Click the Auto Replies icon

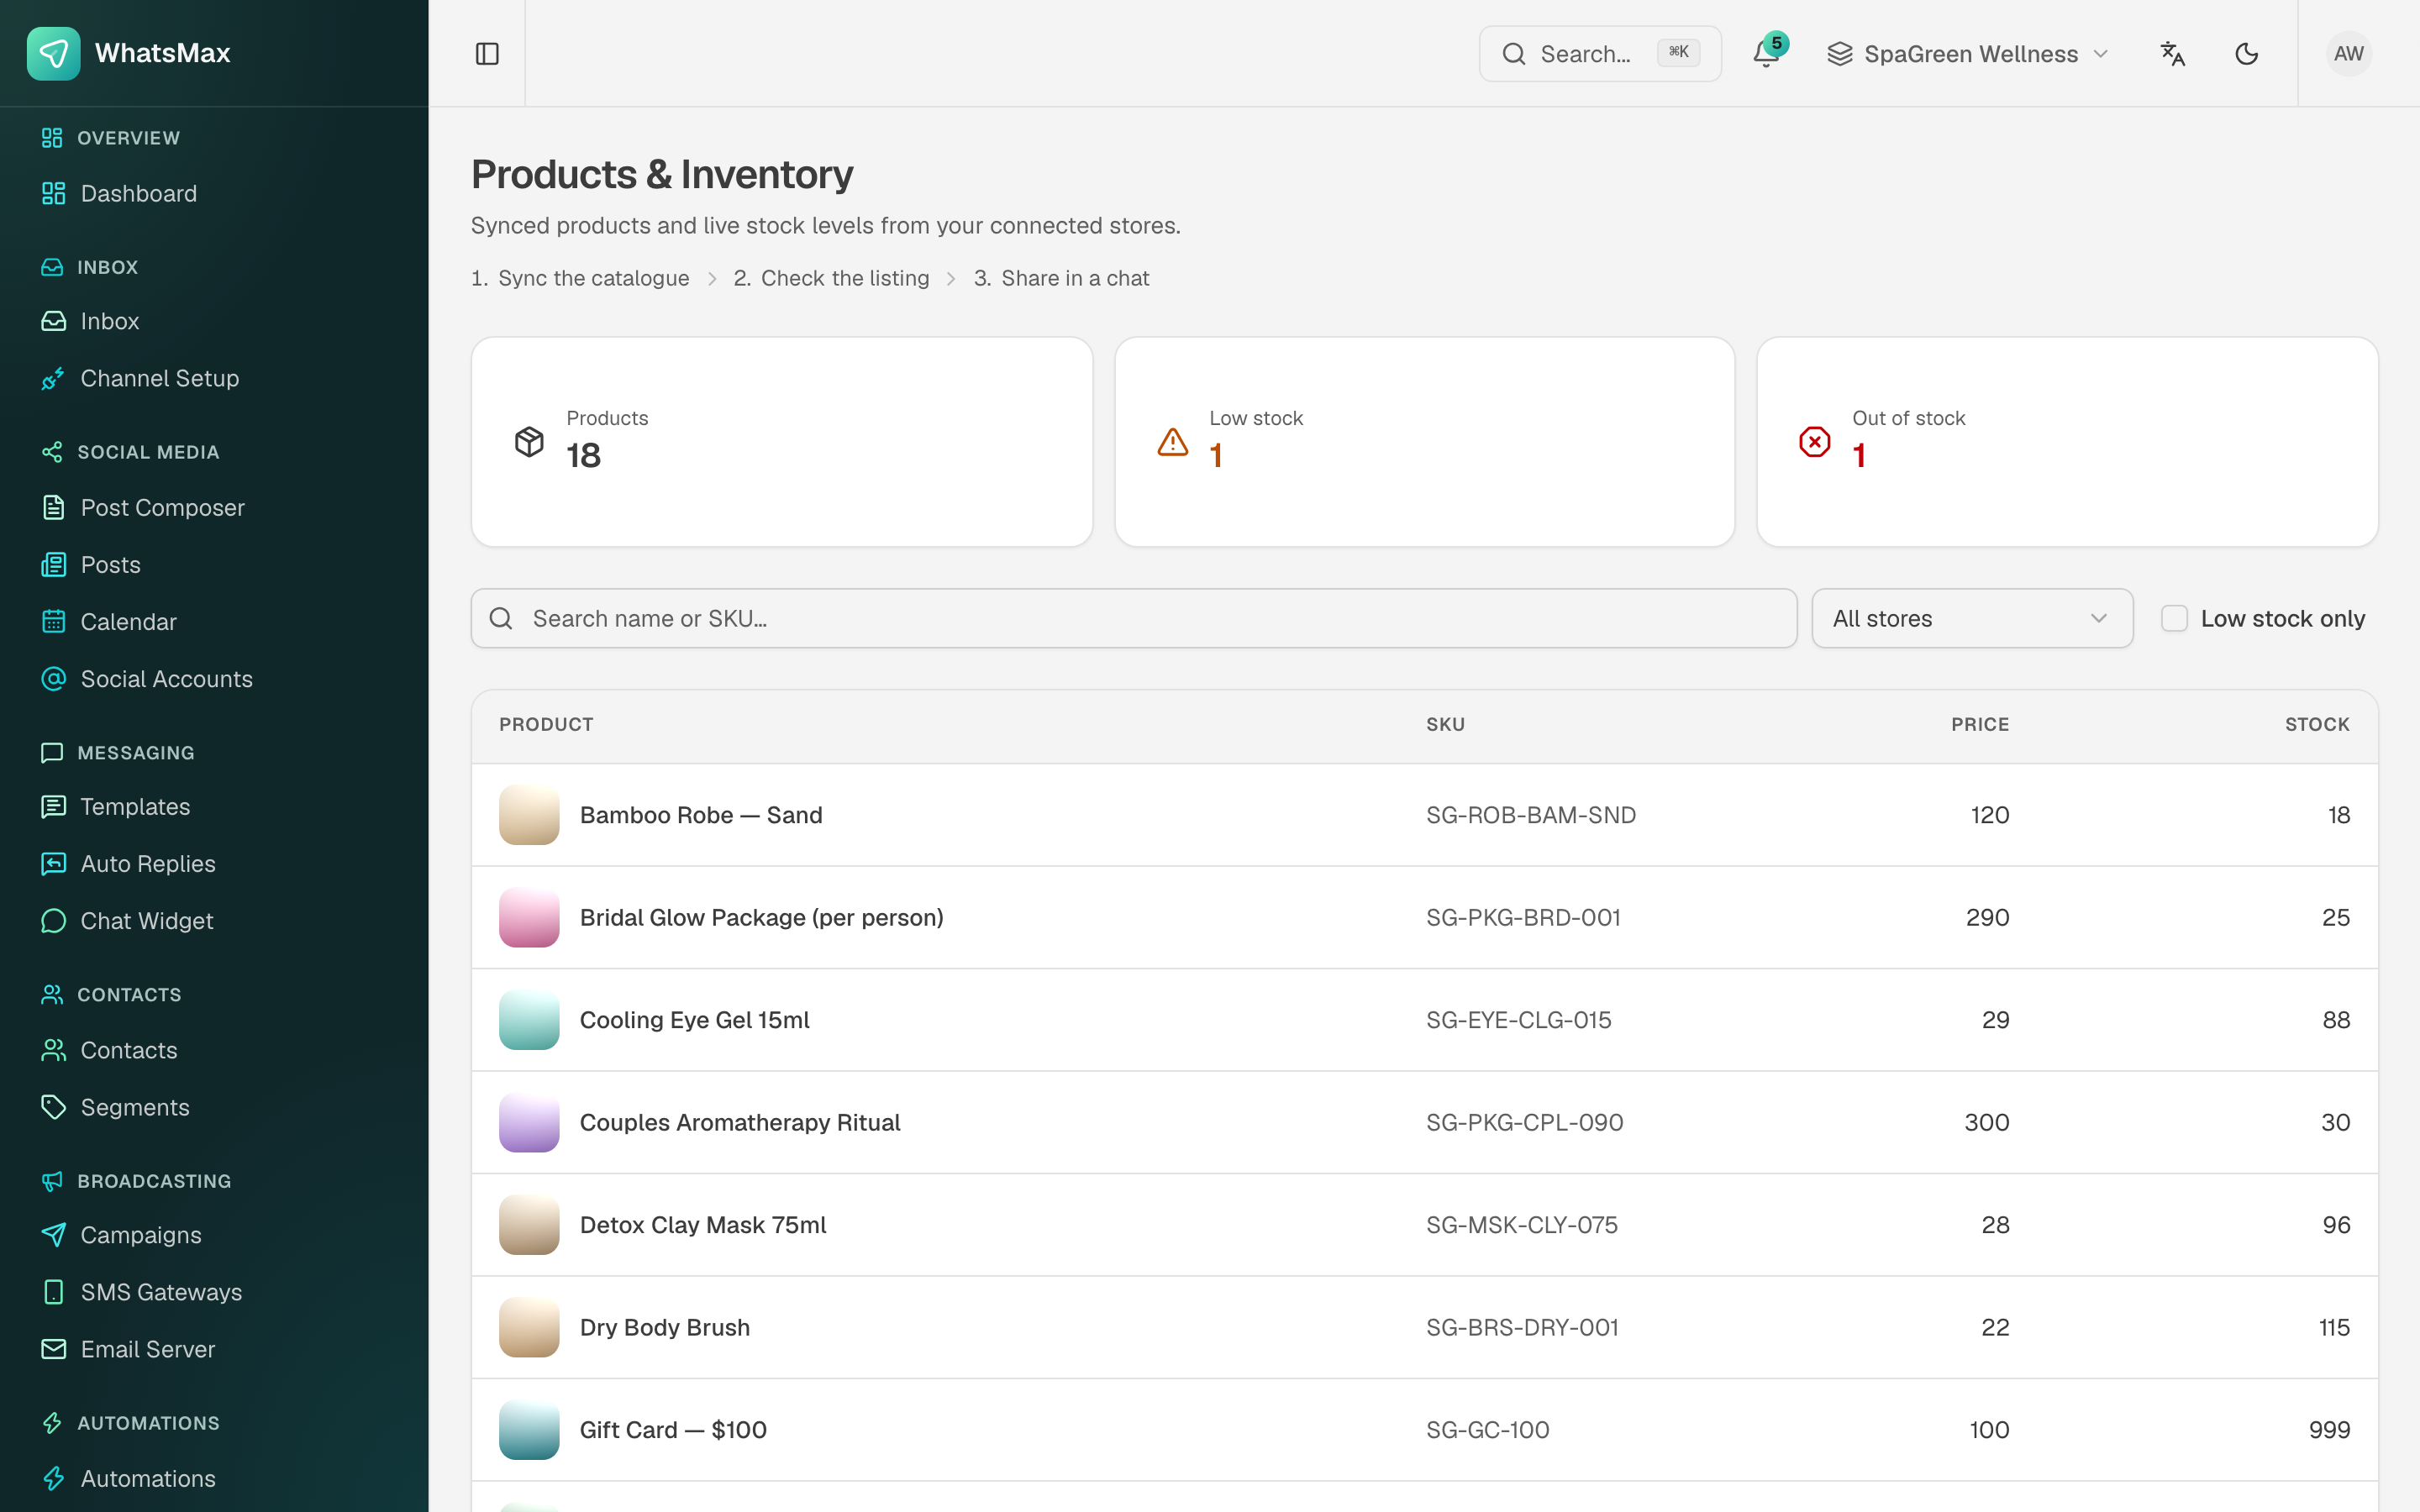click(54, 864)
